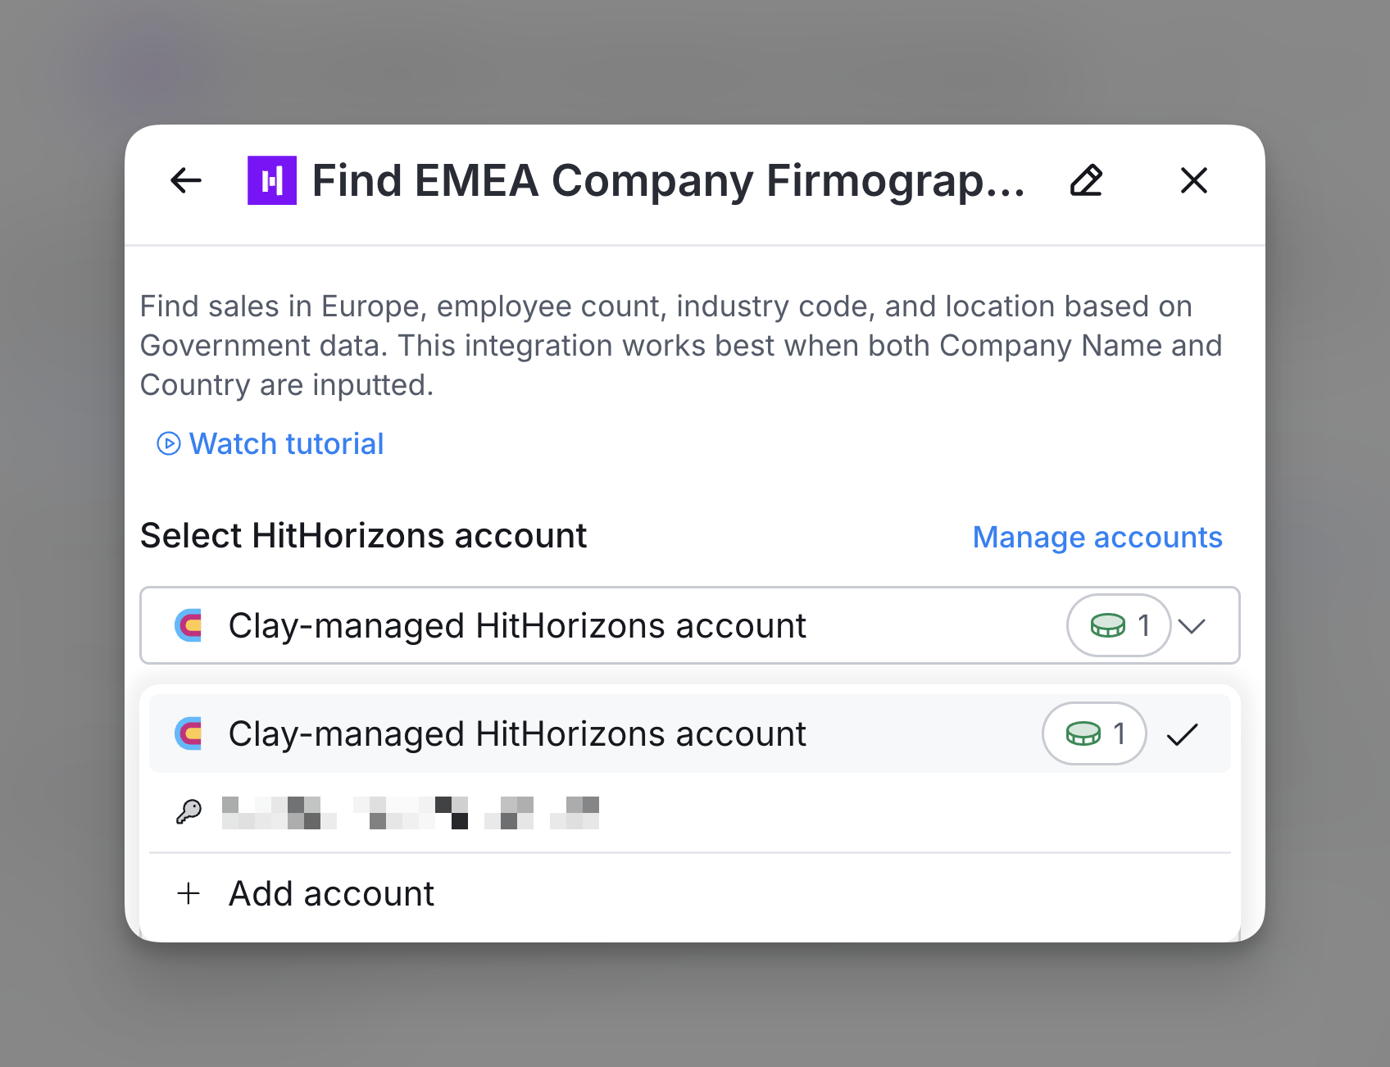
Task: Select Clay-managed HitHorizons account from the list
Action: click(690, 733)
